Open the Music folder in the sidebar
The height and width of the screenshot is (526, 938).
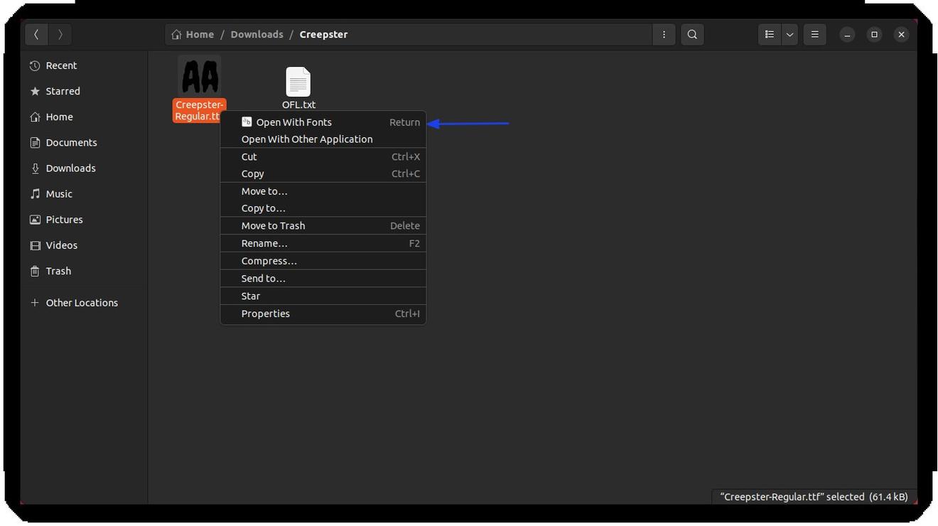[x=59, y=193]
